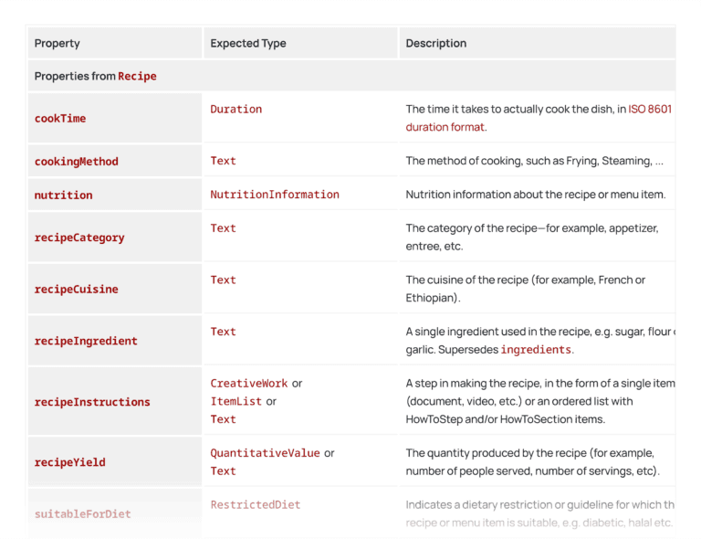Click the 'cuisine of the recipe' description

526,289
